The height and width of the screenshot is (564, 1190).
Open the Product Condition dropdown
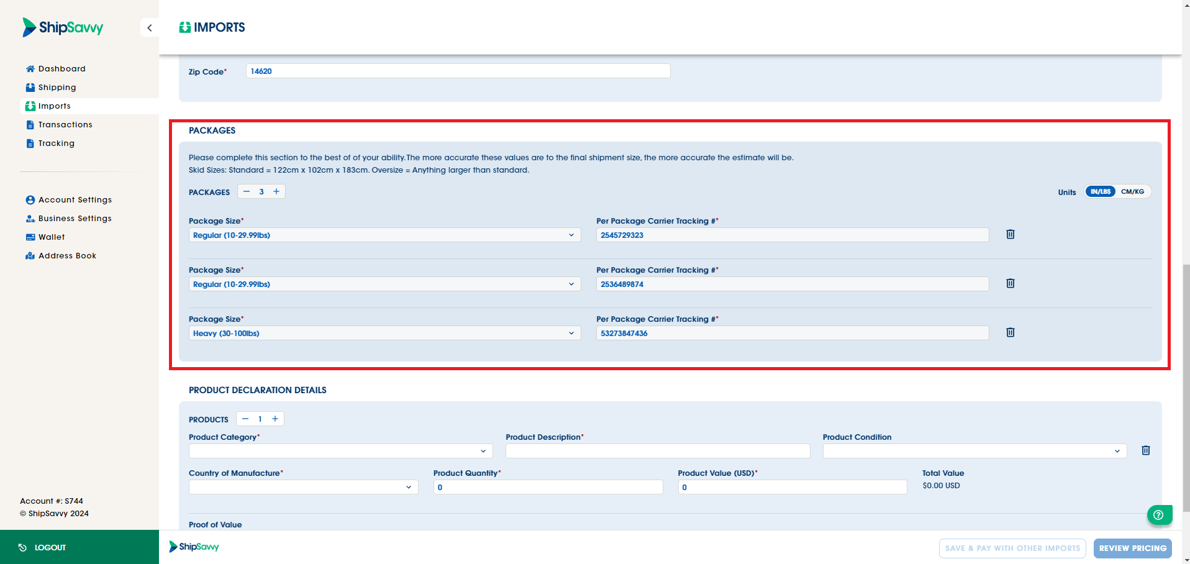coord(974,451)
